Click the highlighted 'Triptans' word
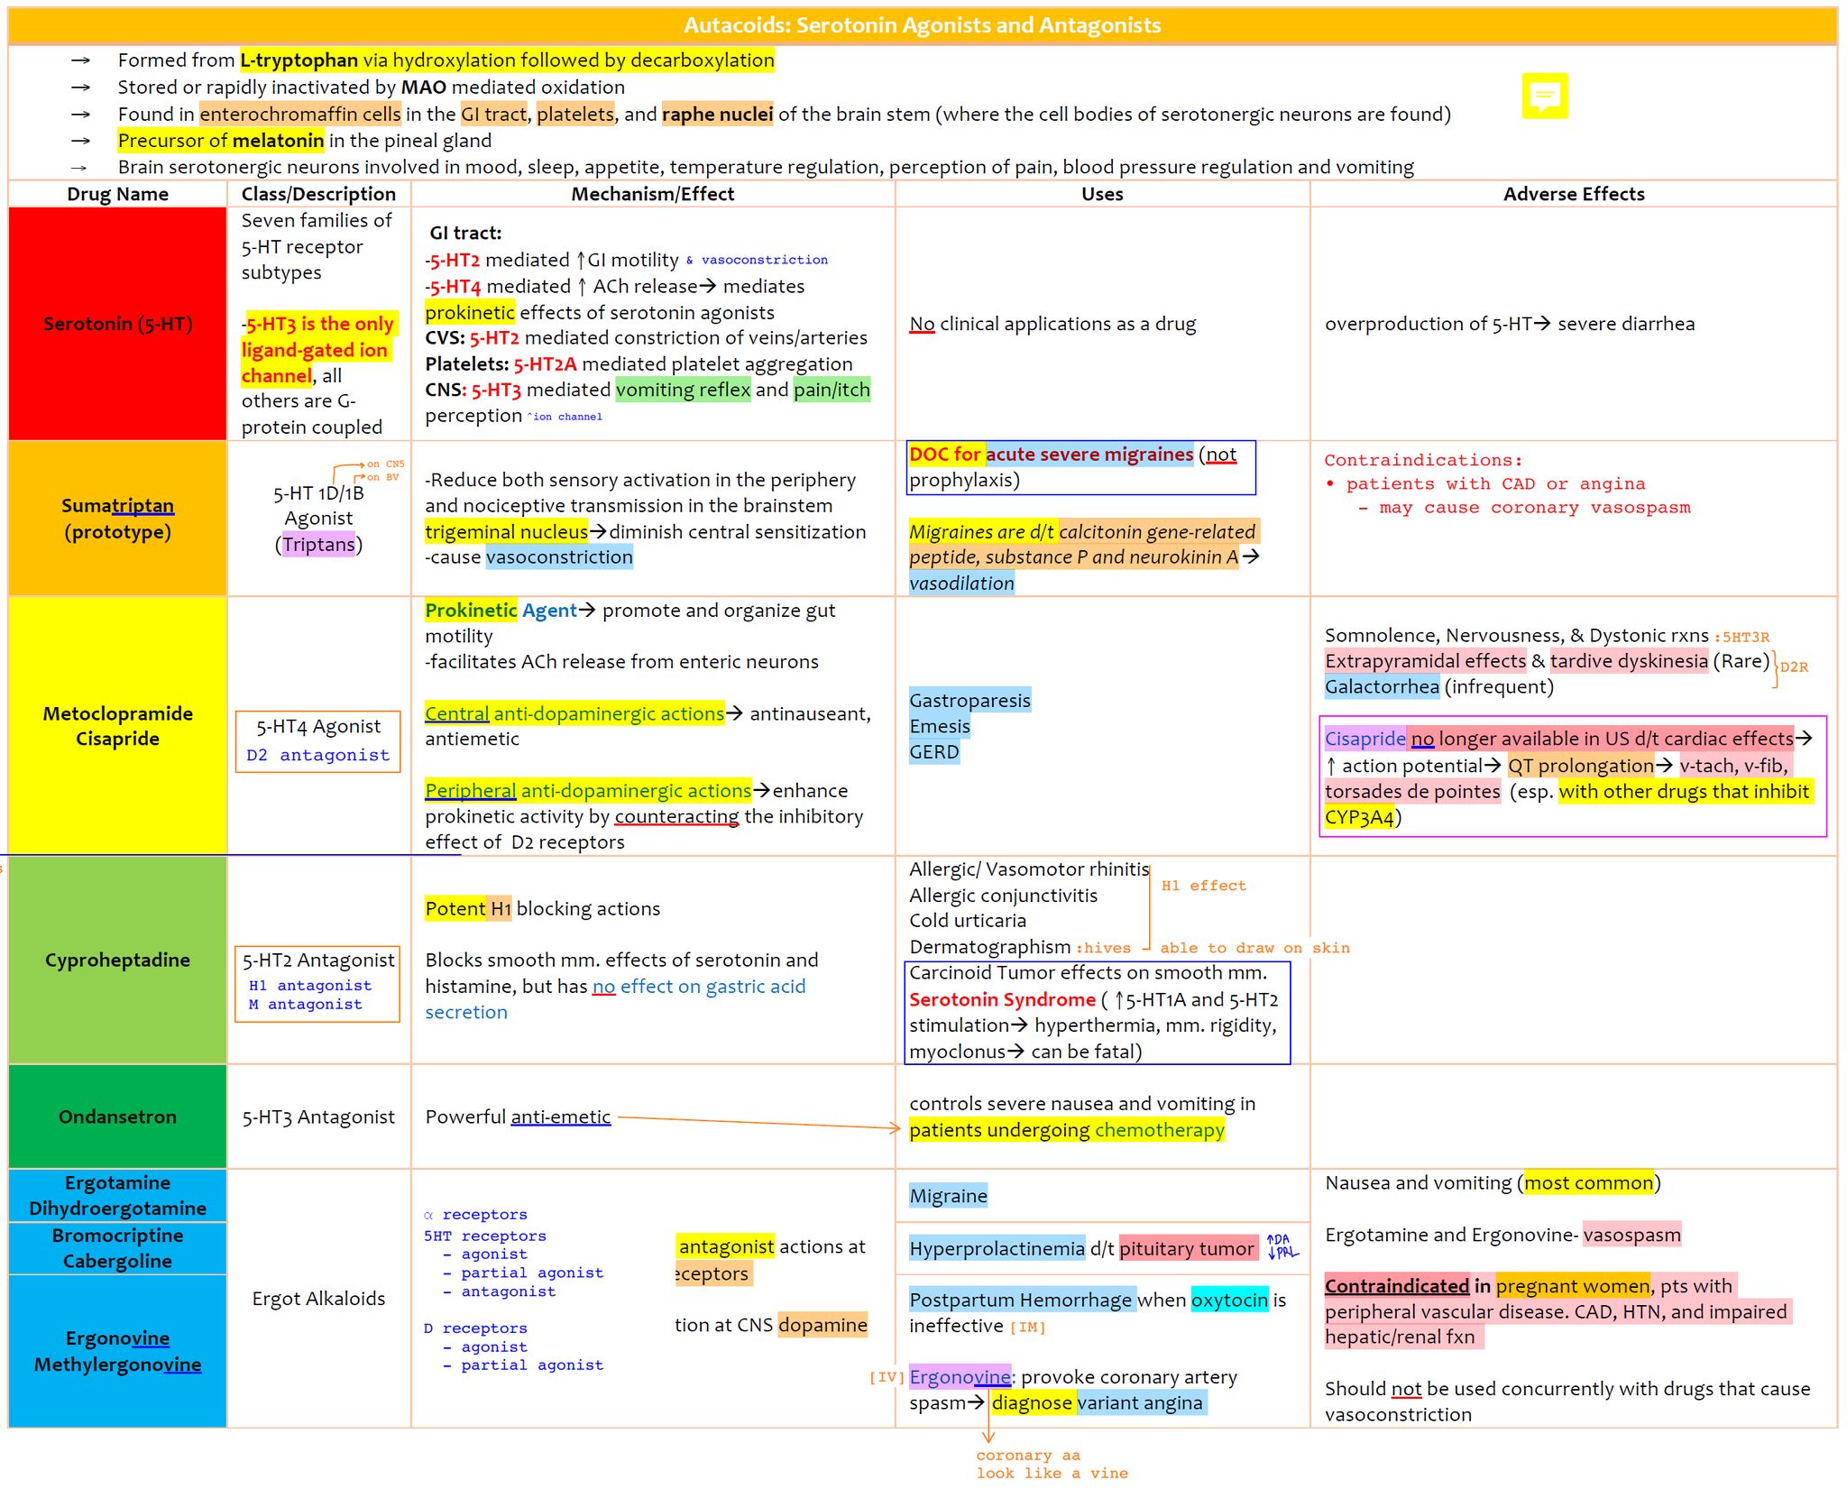Screen dimensions: 1847x1489 318,544
